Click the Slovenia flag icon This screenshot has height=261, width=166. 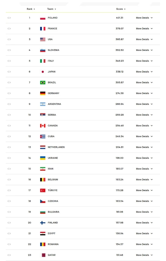[43, 50]
